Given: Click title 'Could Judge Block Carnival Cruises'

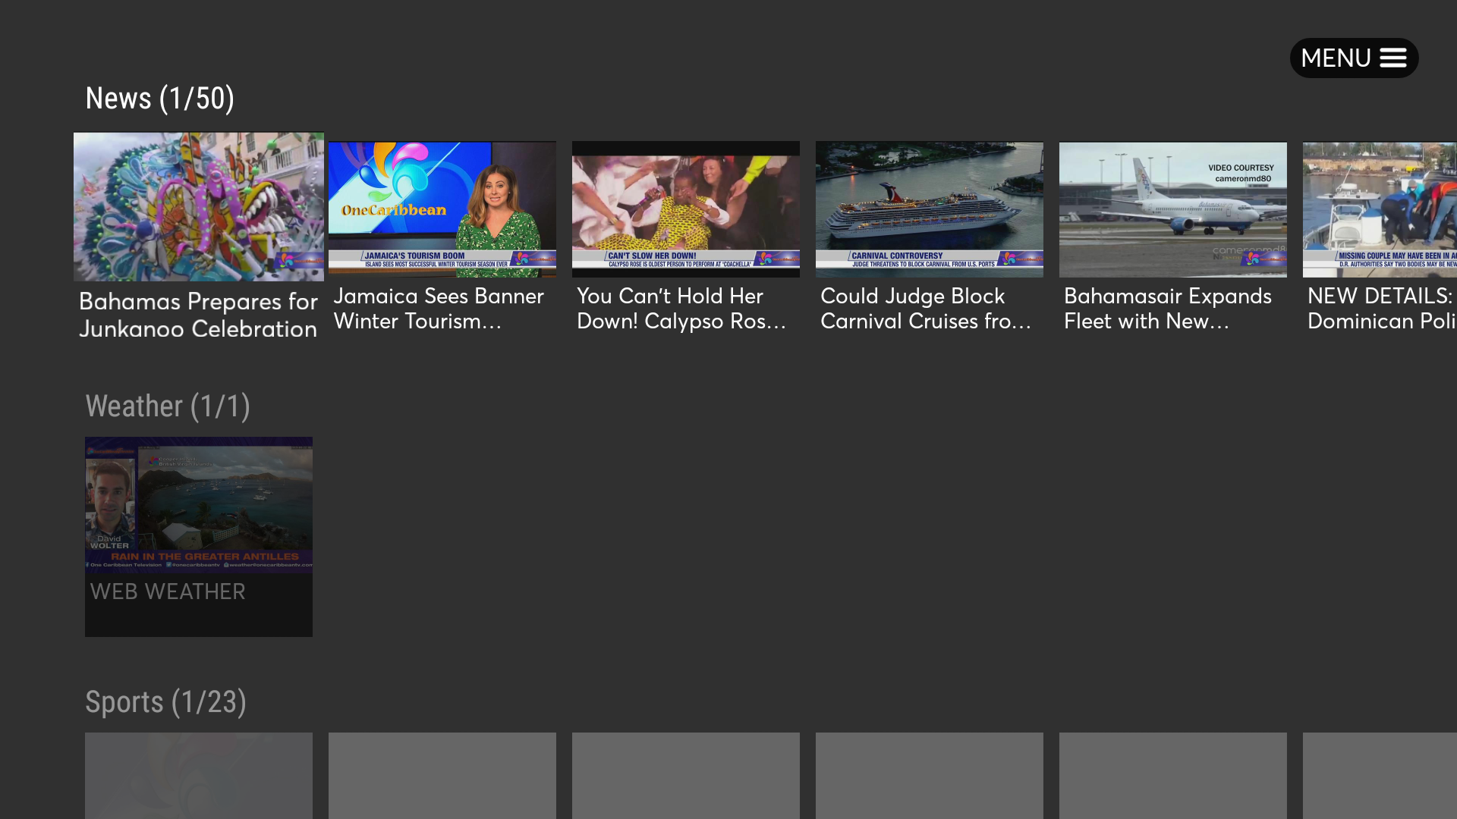Looking at the screenshot, I should coord(925,309).
